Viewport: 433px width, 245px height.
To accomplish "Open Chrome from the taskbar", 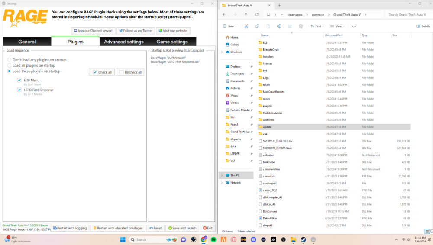I will (204, 239).
